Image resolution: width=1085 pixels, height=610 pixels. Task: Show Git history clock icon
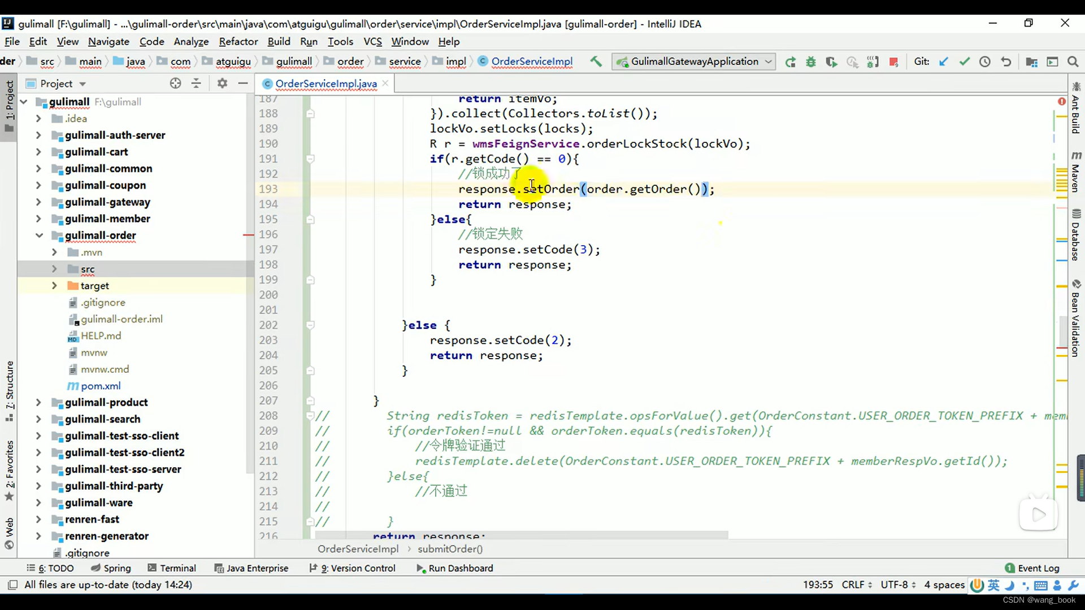pos(985,62)
